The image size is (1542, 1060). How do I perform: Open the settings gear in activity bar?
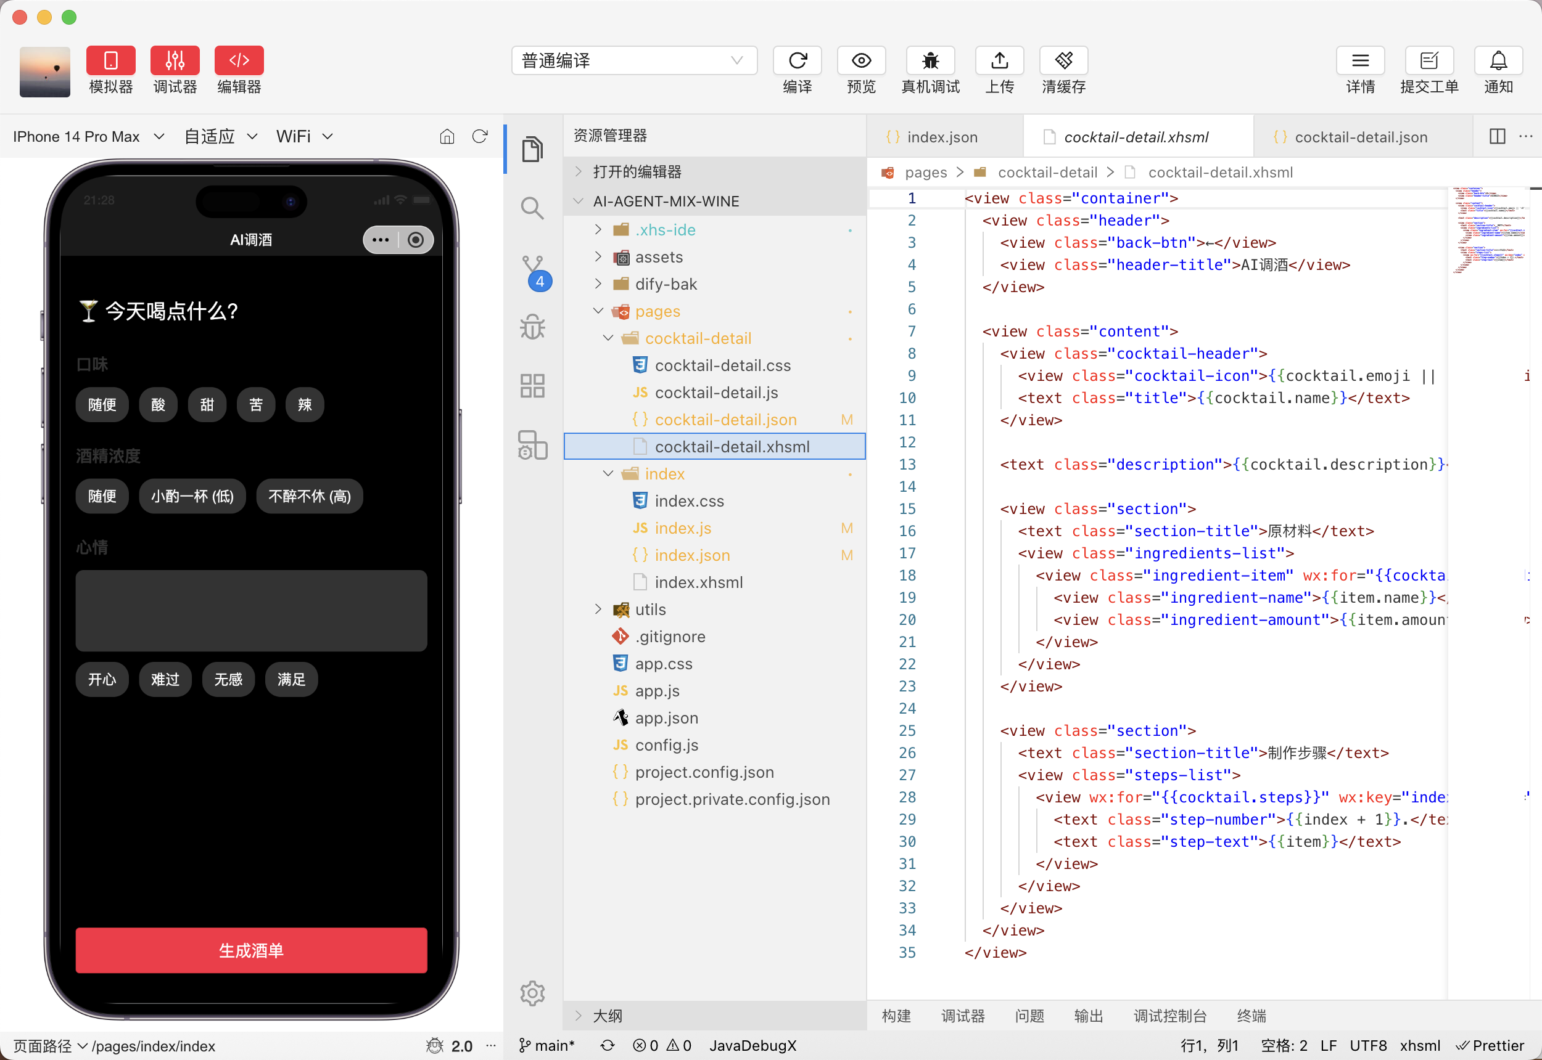pyautogui.click(x=532, y=993)
